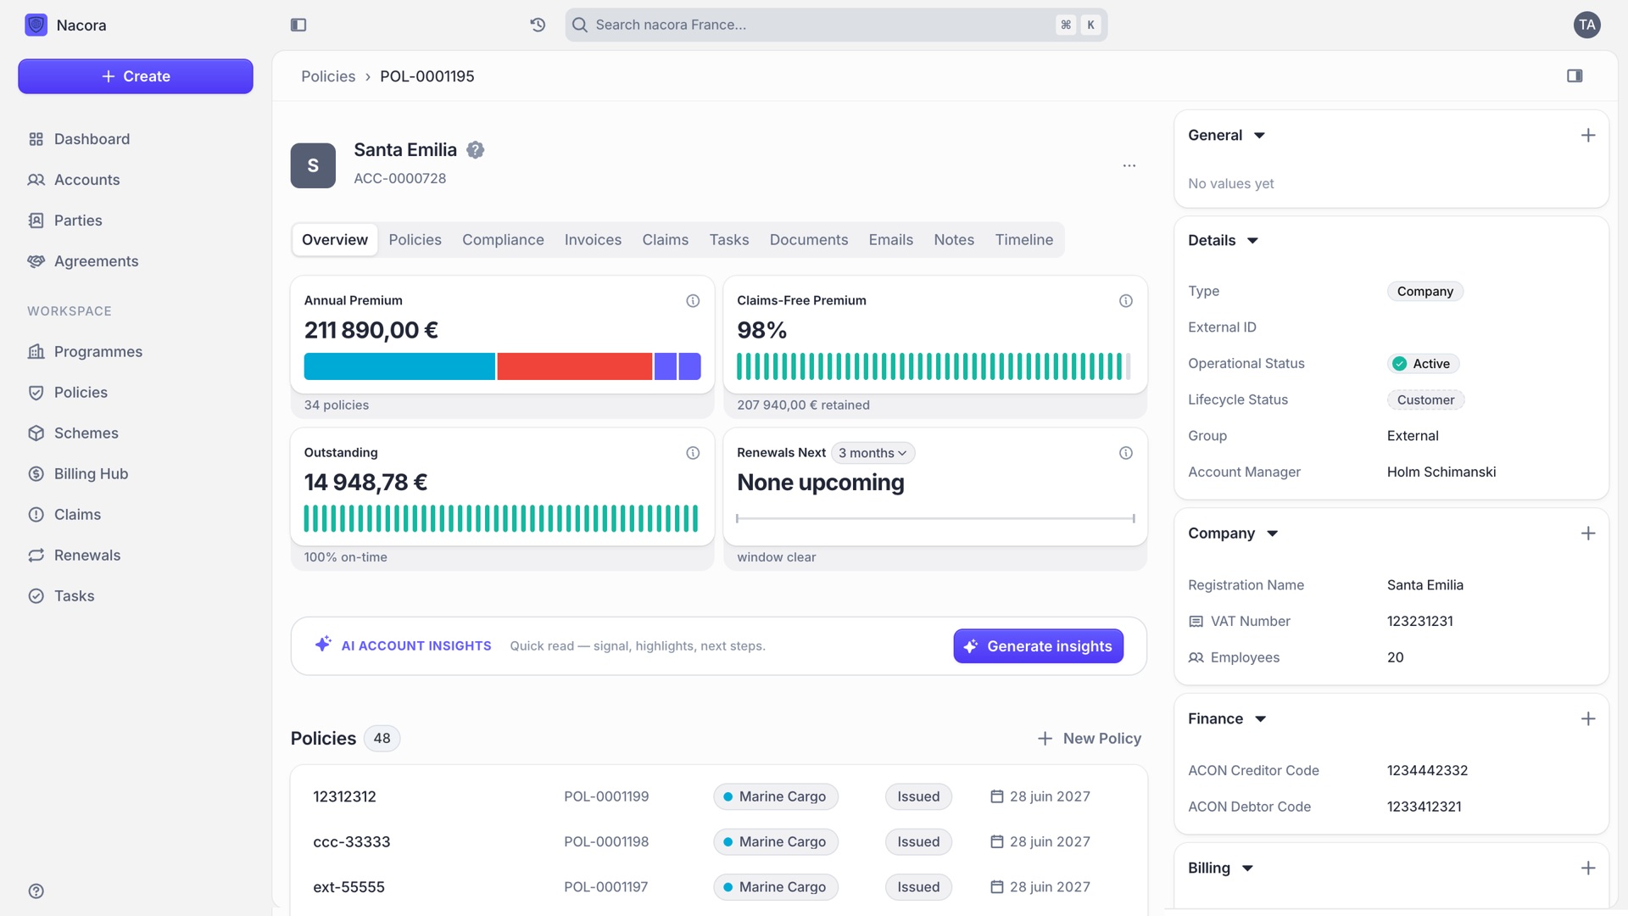Click the Active operational status badge
The height and width of the screenshot is (916, 1628).
coord(1422,364)
